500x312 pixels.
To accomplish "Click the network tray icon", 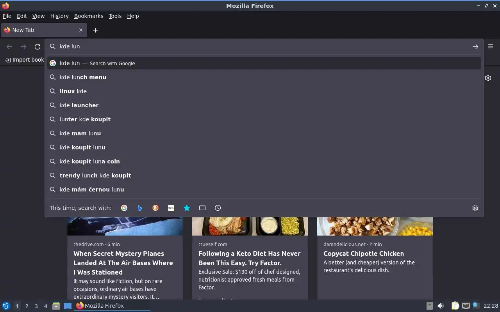I will (466, 306).
